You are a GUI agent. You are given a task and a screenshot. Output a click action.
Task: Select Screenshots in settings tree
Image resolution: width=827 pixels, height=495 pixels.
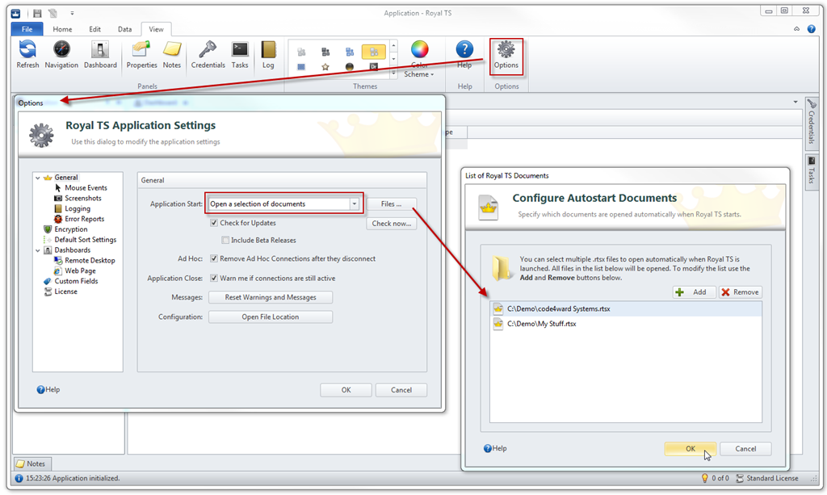pos(83,198)
